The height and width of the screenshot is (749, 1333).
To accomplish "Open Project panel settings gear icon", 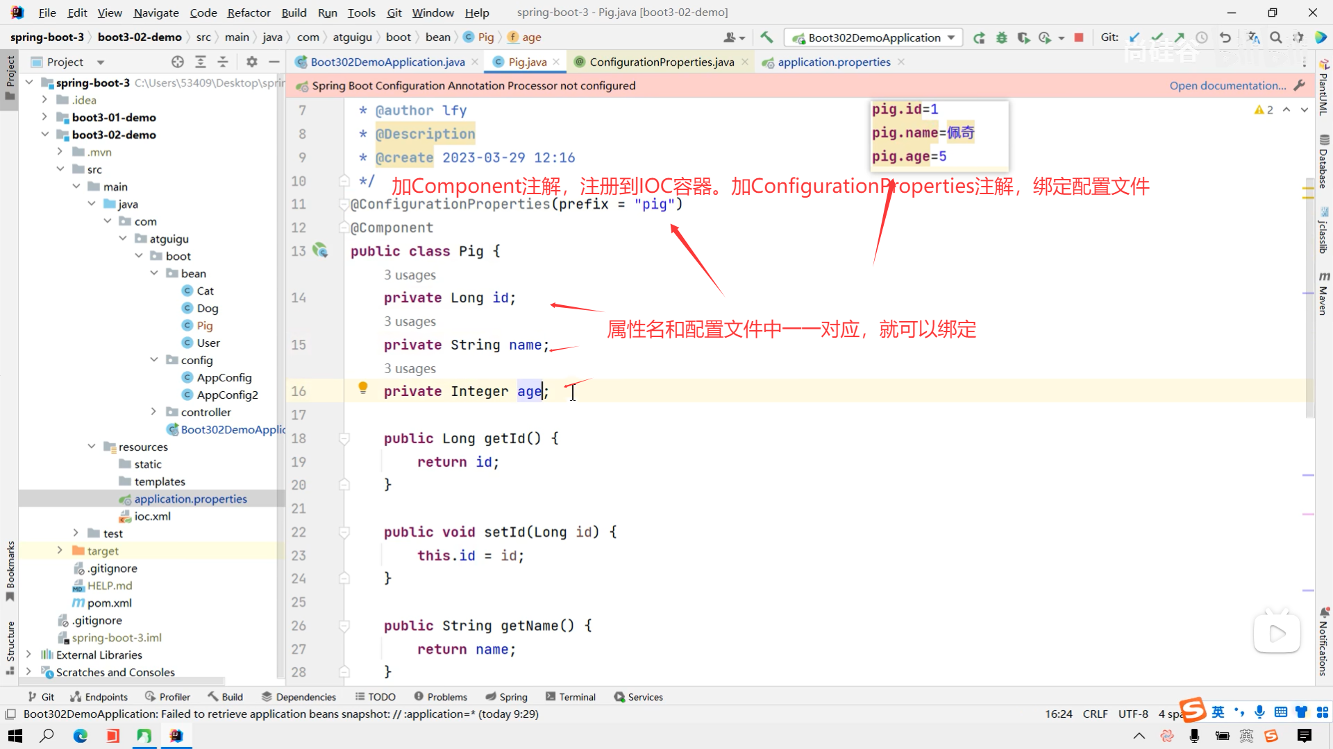I will pyautogui.click(x=251, y=62).
